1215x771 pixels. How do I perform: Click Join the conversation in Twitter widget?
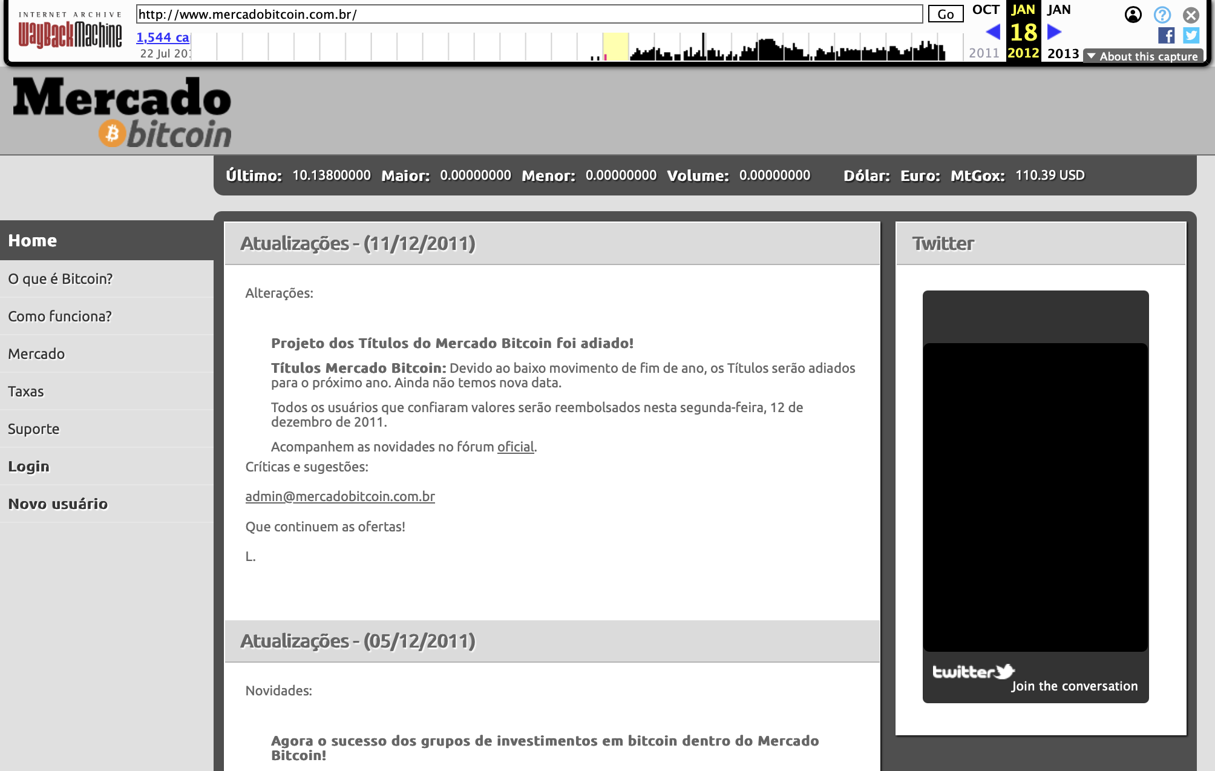1075,686
